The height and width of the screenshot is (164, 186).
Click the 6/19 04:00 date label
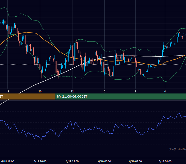pyautogui.click(x=165, y=161)
